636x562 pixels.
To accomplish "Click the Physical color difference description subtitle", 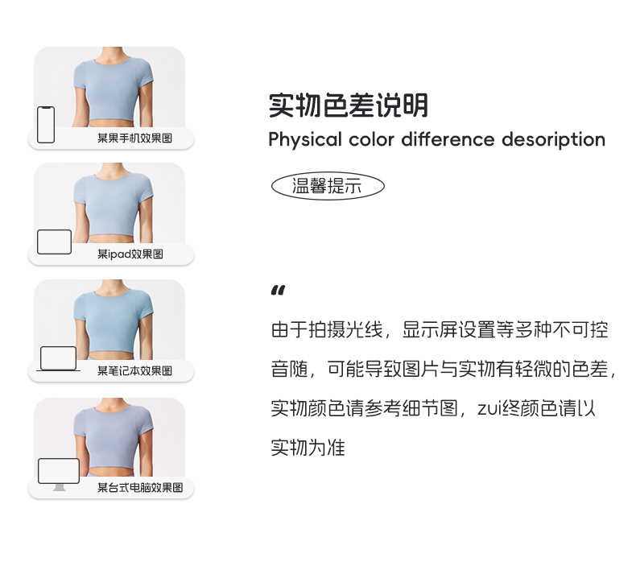I will 437,139.
